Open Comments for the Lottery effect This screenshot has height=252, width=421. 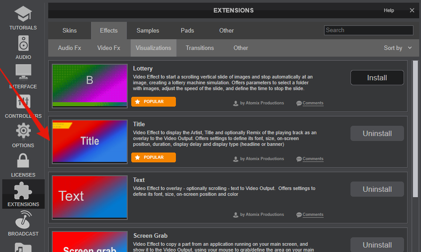click(x=313, y=103)
